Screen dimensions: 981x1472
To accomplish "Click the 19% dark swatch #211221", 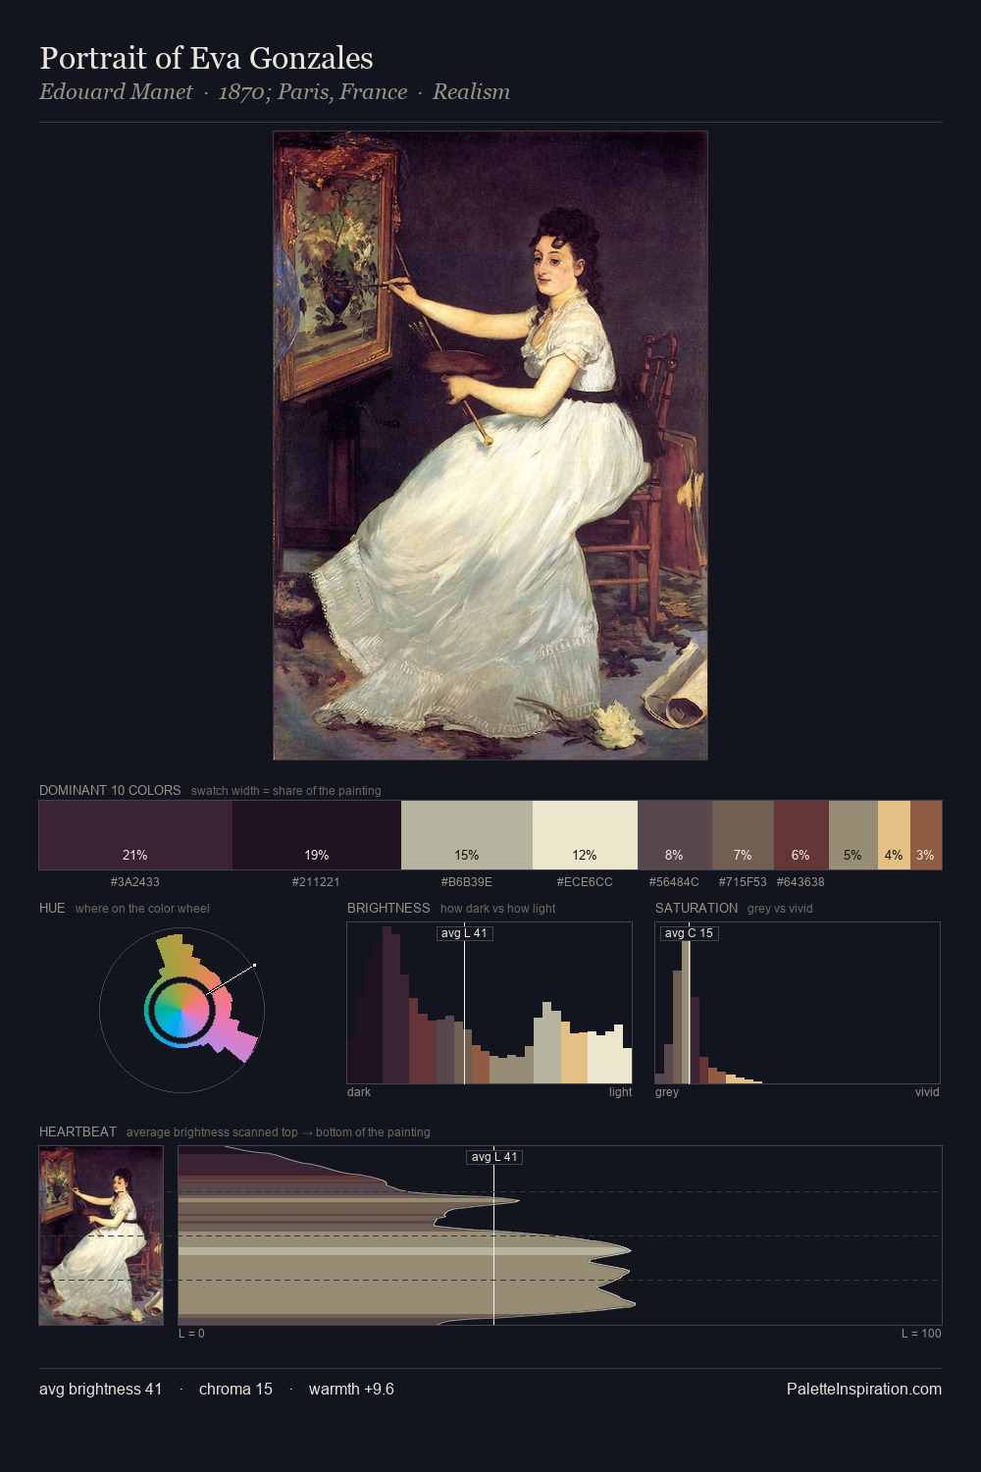I will tap(317, 835).
